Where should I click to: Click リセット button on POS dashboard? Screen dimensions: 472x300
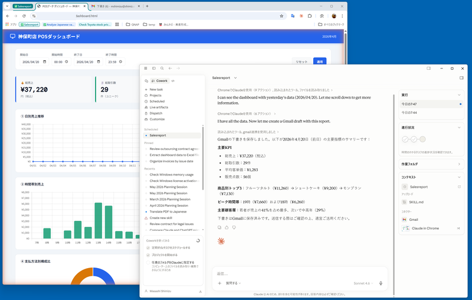[301, 61]
